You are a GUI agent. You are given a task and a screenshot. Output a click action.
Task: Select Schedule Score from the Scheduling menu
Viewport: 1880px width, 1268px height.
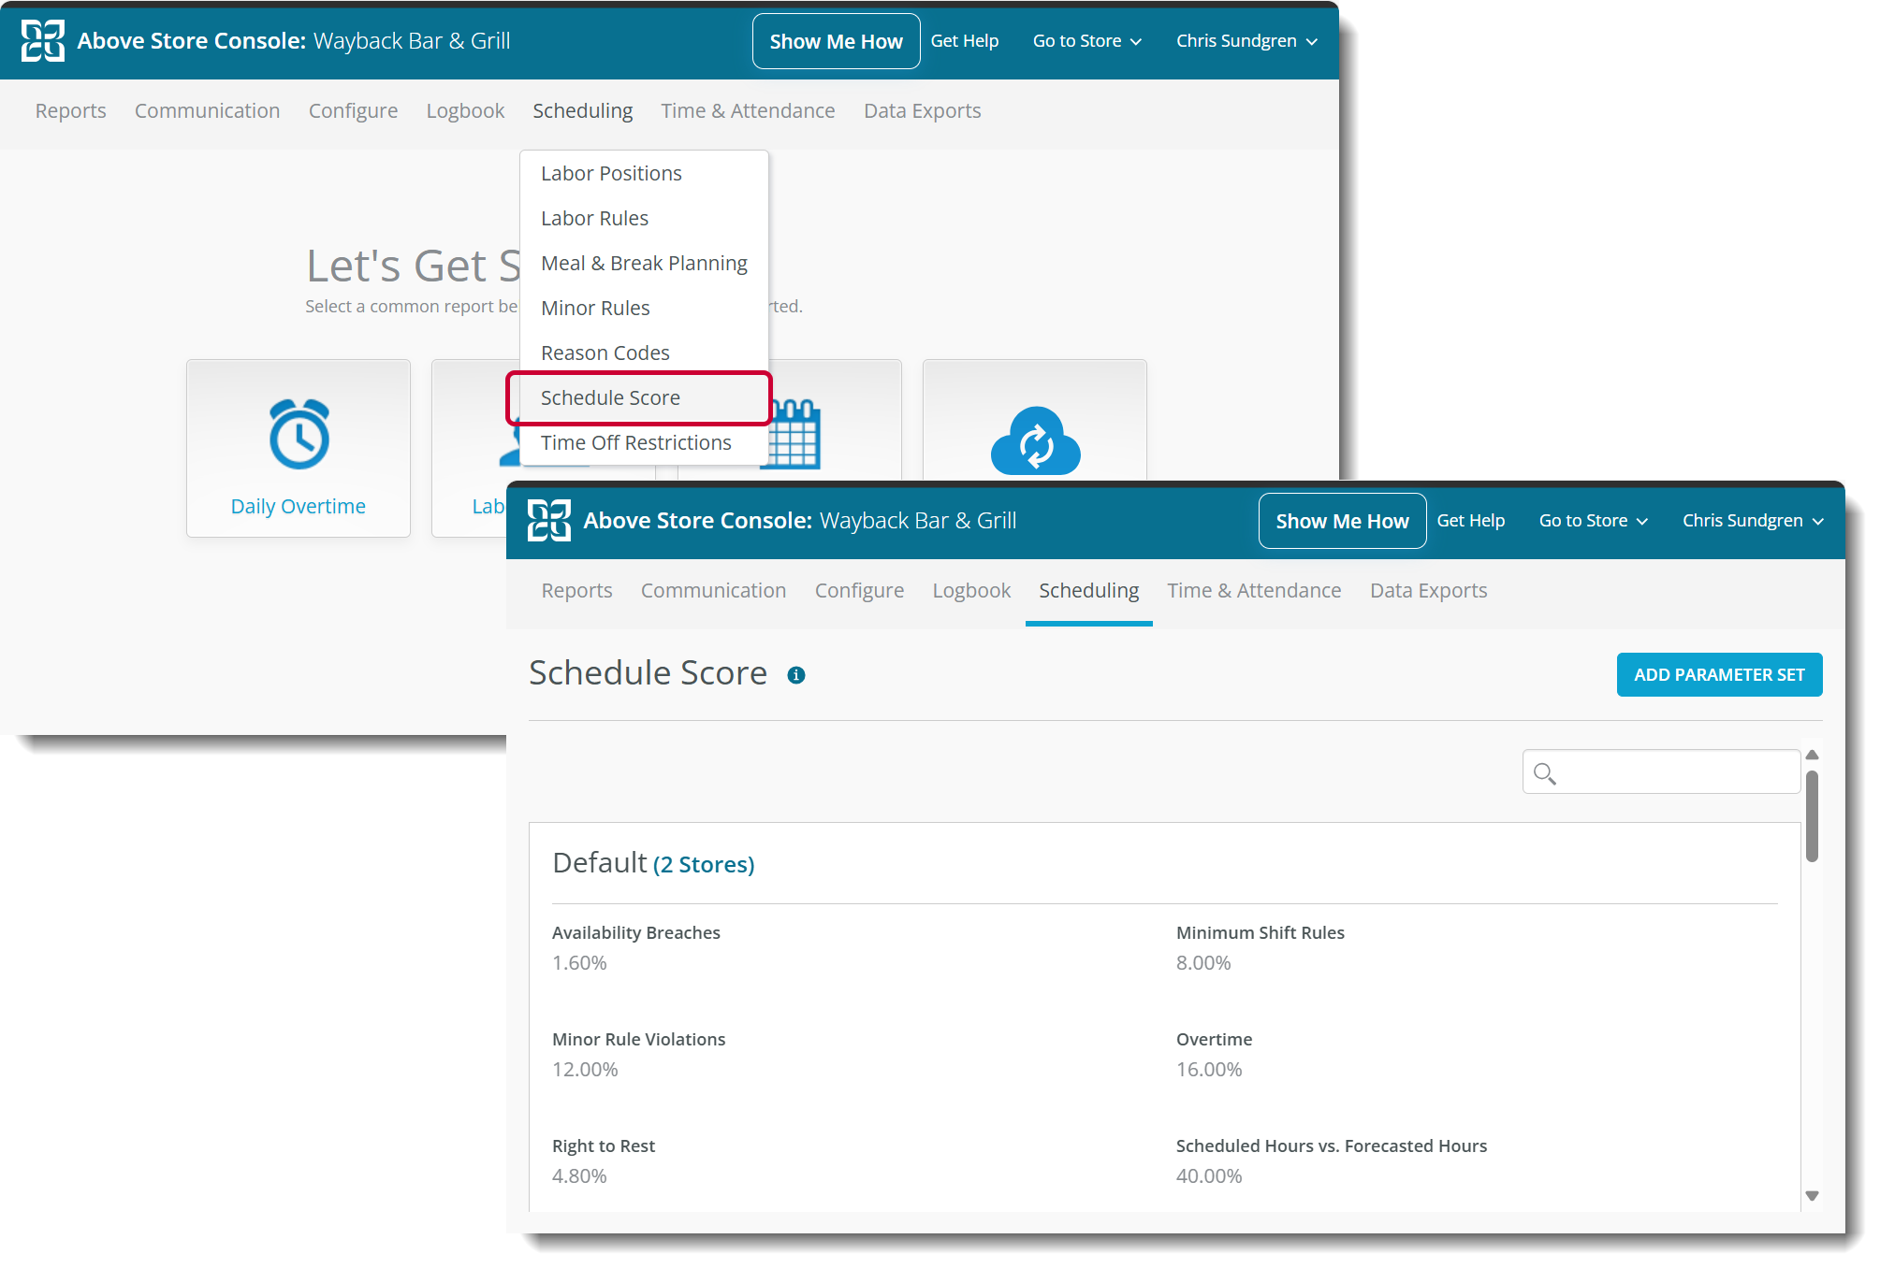click(610, 398)
